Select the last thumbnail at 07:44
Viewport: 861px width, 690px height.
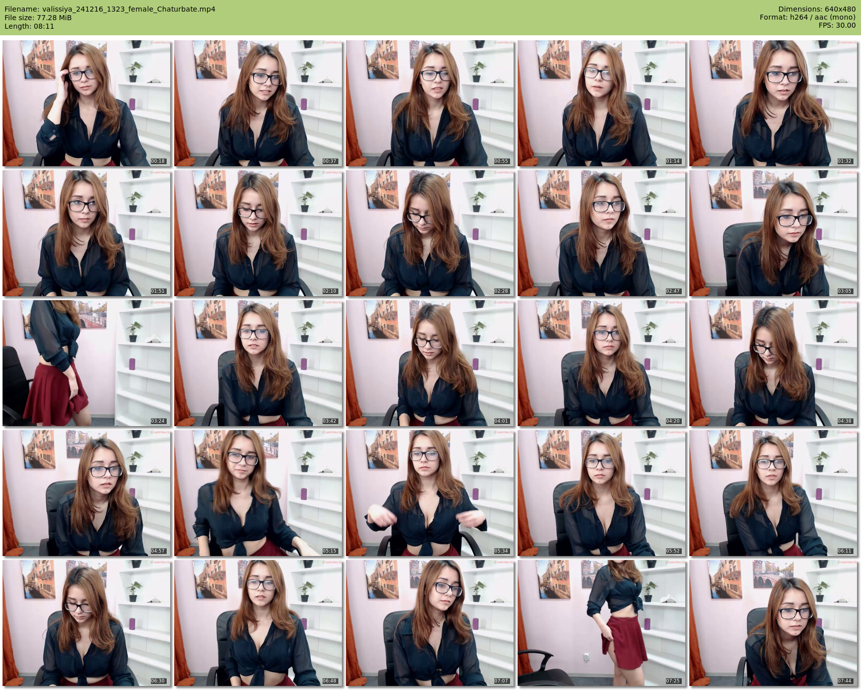tap(773, 623)
